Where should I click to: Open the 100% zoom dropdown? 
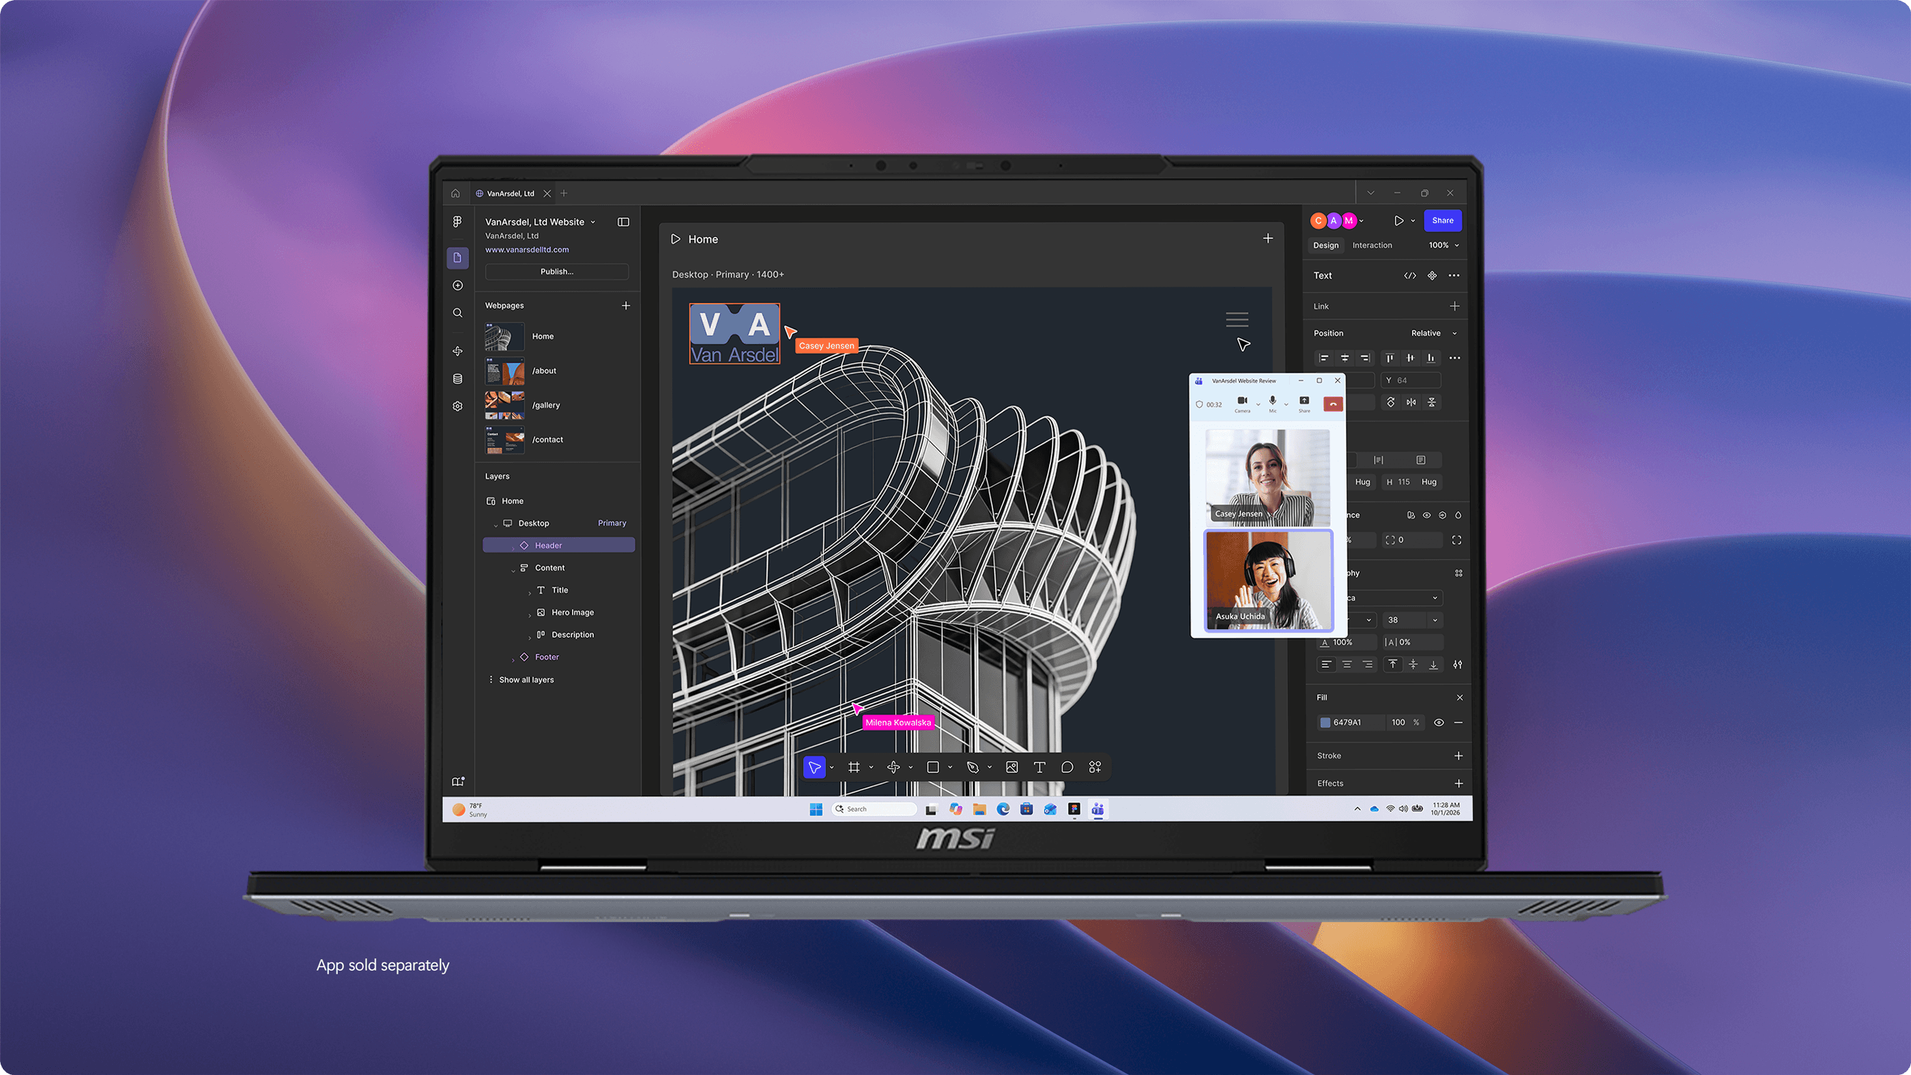tap(1443, 246)
